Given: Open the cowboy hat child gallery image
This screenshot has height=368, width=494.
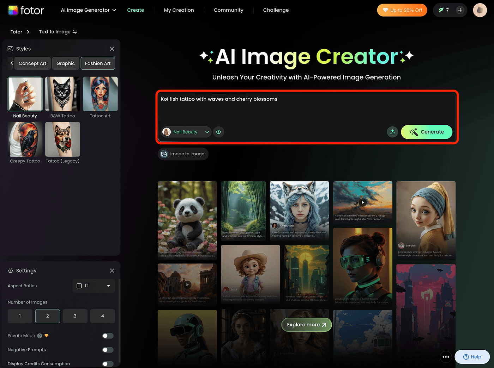Looking at the screenshot, I should point(251,274).
